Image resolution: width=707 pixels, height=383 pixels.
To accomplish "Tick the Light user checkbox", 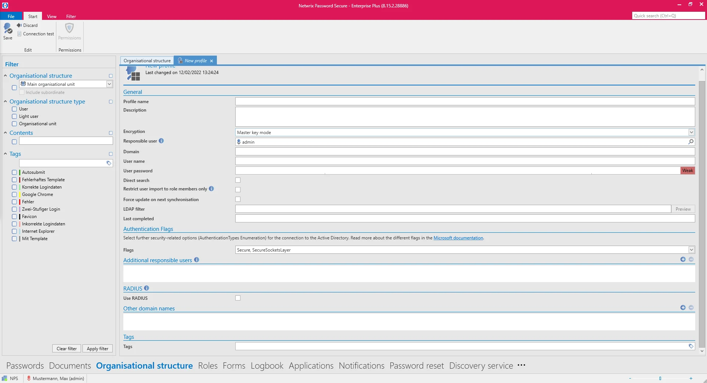I will click(14, 116).
